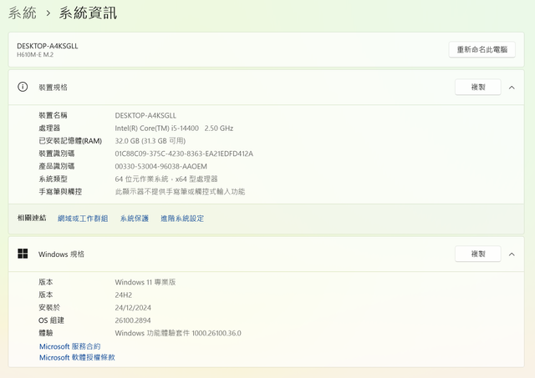Click the 此顯示器不提供手寫筆或觸控式輸入功能 text
The width and height of the screenshot is (535, 378).
point(180,192)
